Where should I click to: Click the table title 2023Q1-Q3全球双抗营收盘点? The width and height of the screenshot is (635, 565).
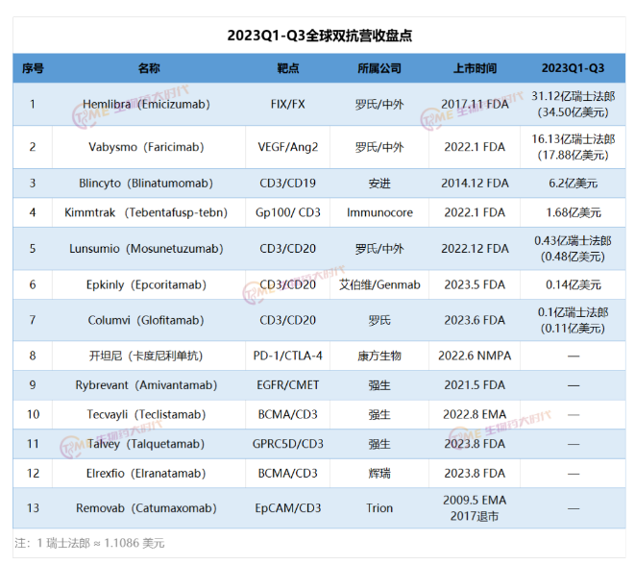(320, 36)
